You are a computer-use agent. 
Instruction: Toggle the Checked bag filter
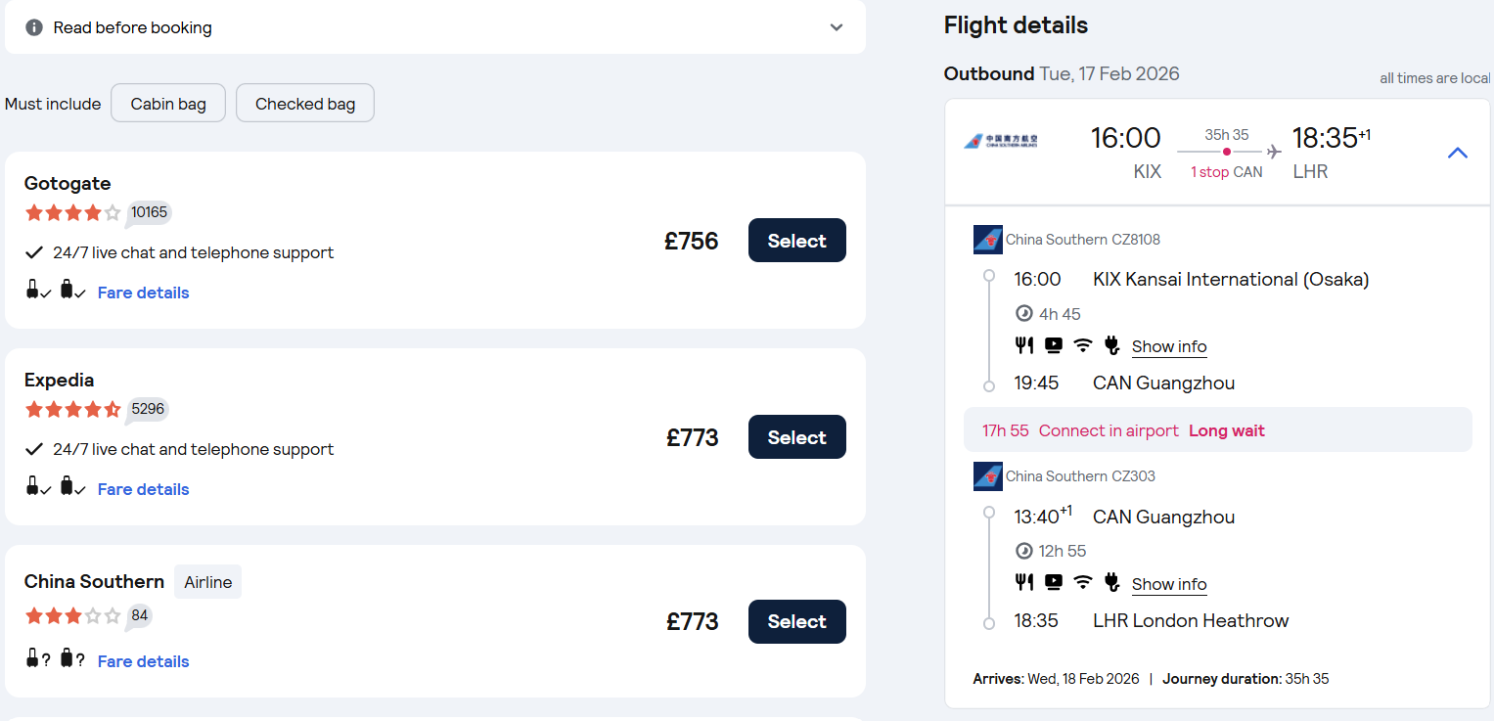[305, 104]
